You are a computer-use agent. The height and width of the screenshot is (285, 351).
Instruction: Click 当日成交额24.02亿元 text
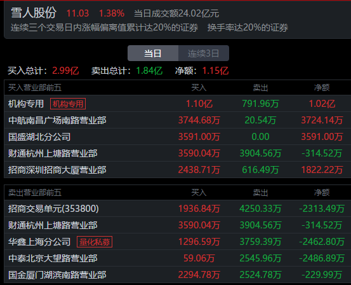click(176, 14)
